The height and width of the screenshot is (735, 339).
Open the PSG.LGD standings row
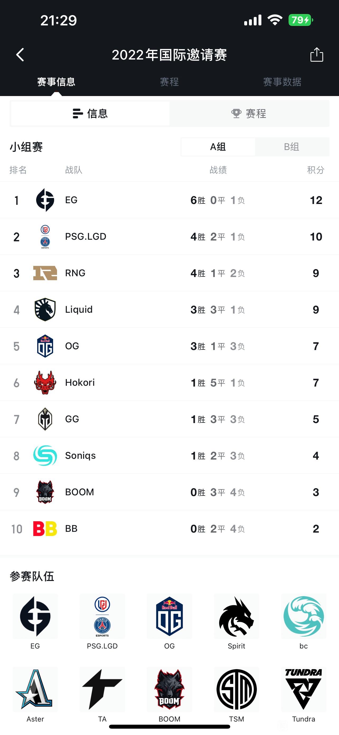pos(169,237)
